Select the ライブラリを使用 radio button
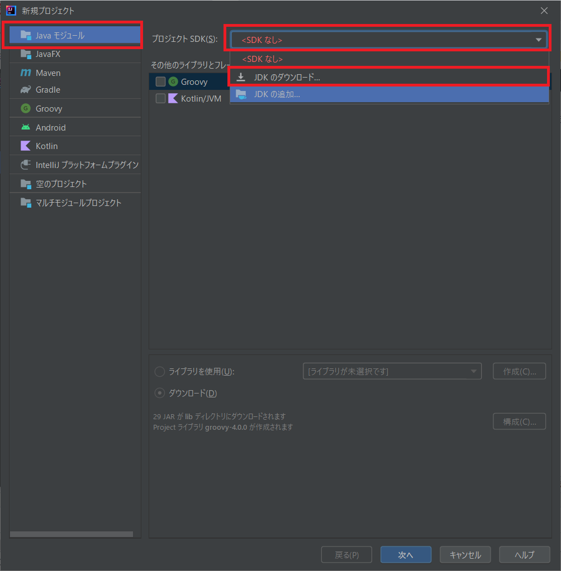561x571 pixels. 160,371
